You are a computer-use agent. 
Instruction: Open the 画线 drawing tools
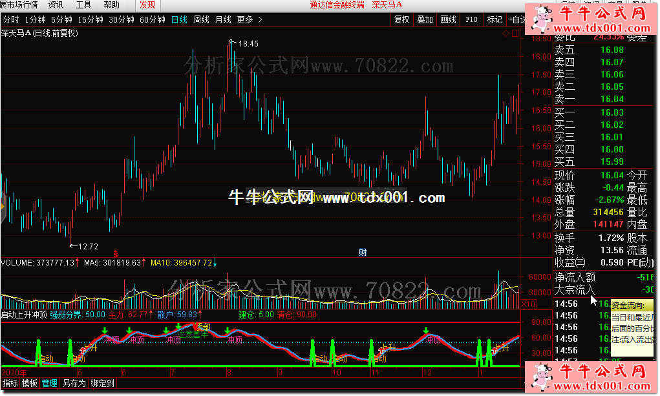pos(448,19)
